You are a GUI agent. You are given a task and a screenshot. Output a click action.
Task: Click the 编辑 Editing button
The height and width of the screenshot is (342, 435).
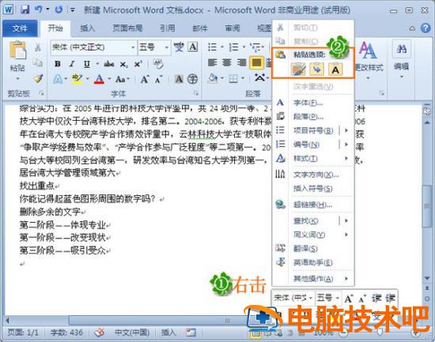[x=402, y=58]
